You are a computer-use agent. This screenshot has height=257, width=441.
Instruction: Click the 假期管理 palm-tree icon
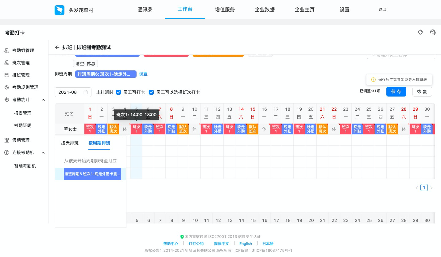[7, 140]
